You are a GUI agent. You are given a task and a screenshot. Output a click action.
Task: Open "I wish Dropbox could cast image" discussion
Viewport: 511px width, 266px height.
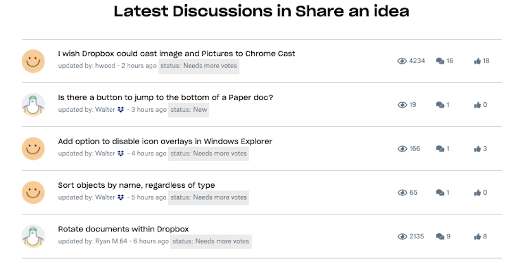click(x=176, y=54)
